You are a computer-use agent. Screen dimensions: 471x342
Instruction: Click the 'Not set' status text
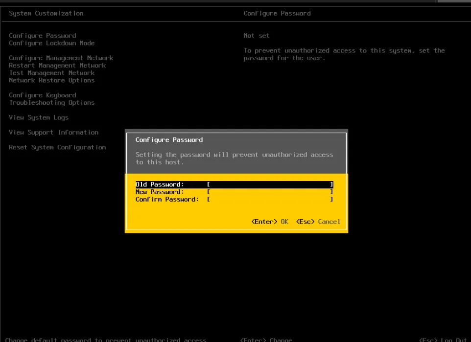pyautogui.click(x=256, y=36)
